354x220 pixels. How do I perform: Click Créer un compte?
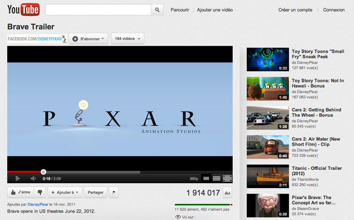[295, 10]
